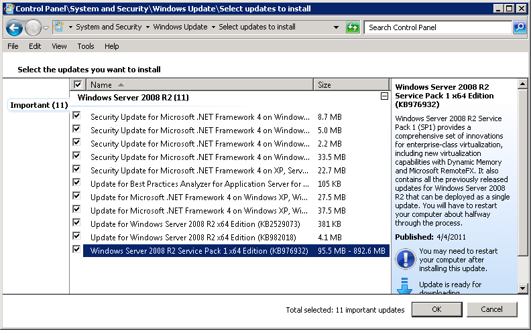Click the 95.5 MB - 892.6 MB size cell

pyautogui.click(x=351, y=251)
